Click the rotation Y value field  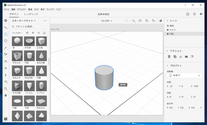pyautogui.click(x=186, y=97)
